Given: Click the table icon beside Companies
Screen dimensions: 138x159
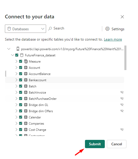Looking at the screenshot, I should (x=26, y=123).
